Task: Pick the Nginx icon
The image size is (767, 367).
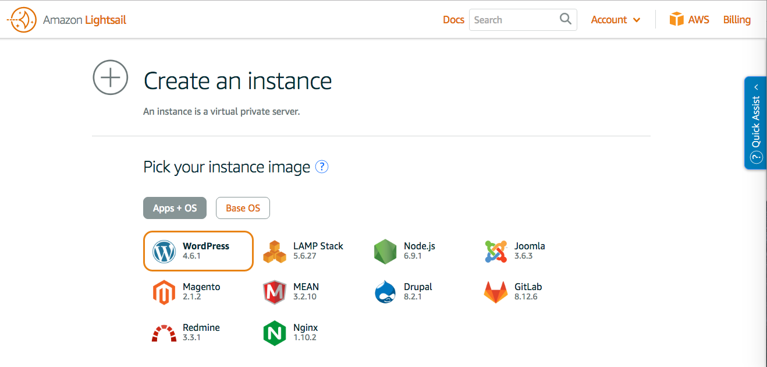Action: 275,333
